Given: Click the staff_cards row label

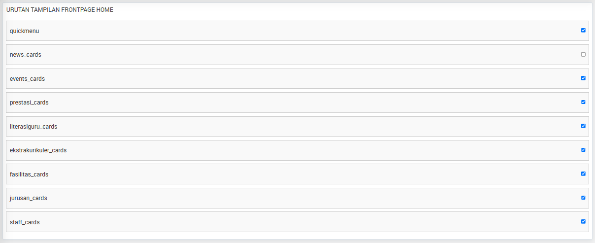Looking at the screenshot, I should [25, 222].
